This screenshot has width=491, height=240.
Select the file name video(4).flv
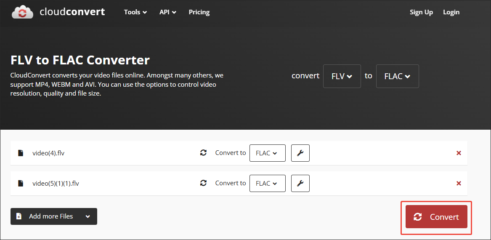coord(48,153)
